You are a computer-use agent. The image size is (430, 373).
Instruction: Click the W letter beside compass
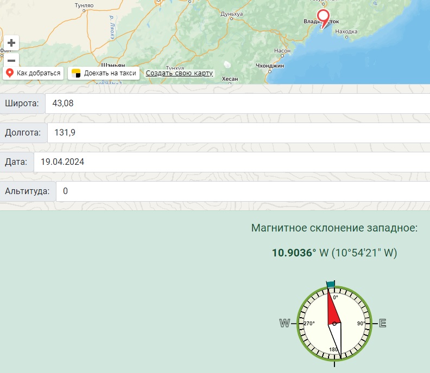point(284,324)
